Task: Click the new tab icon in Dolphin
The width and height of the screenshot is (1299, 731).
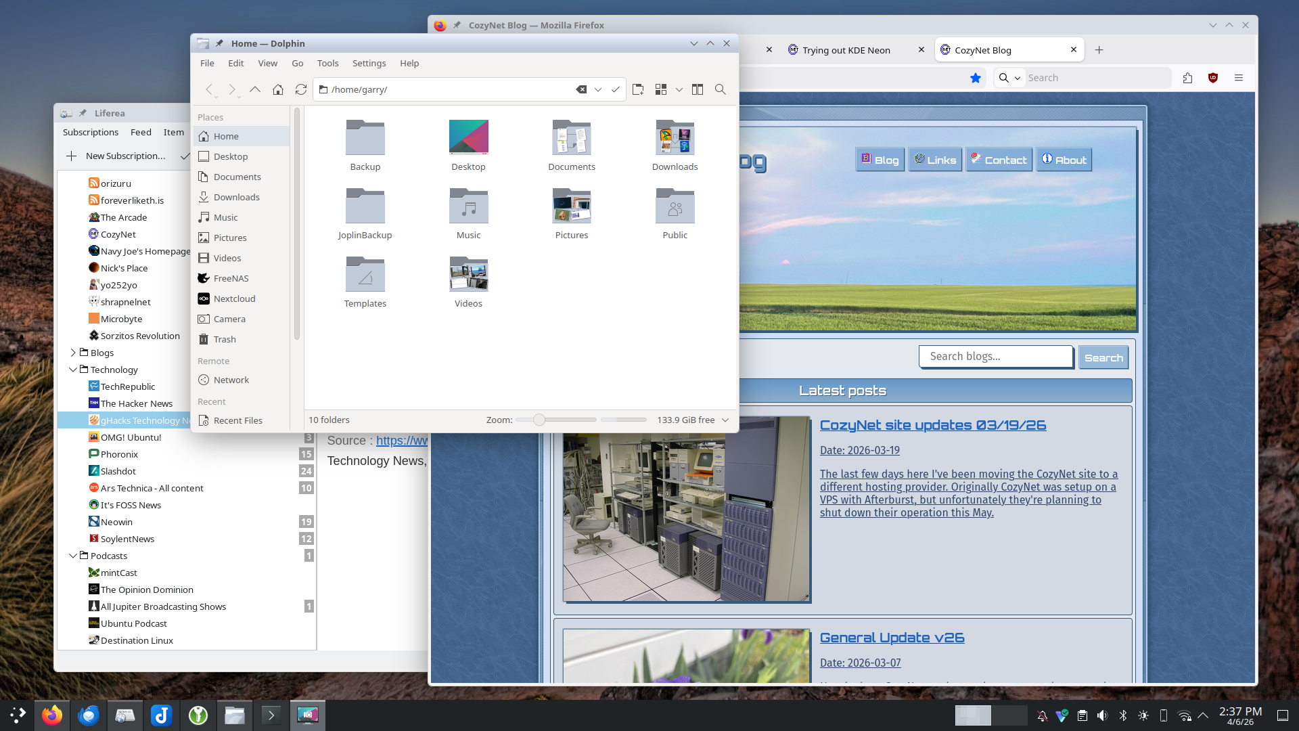Action: (x=637, y=89)
